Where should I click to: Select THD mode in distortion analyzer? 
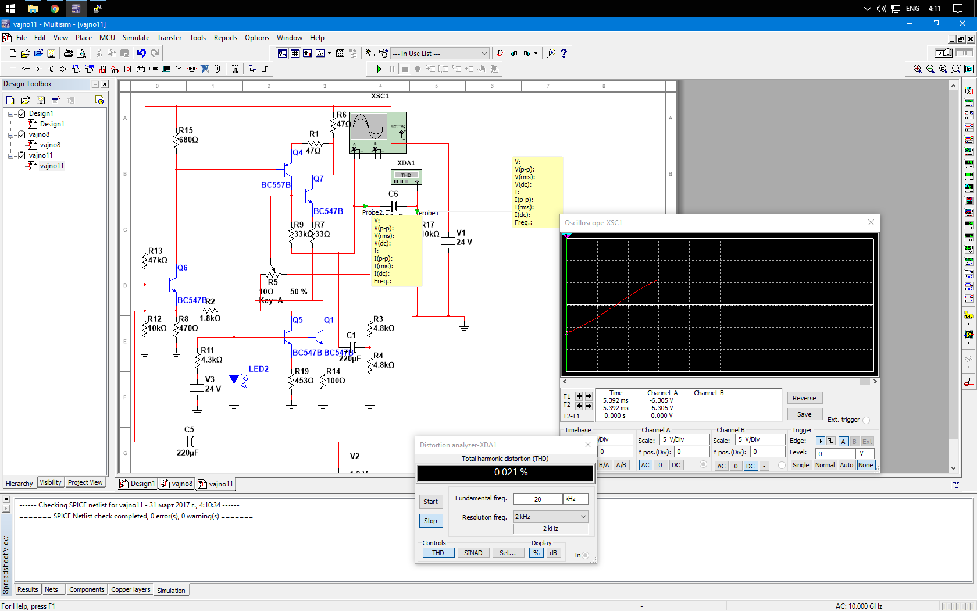click(438, 553)
